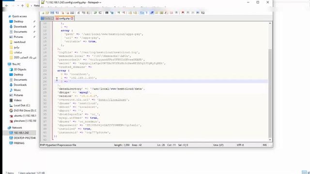Screen dimensions: 310x174
Task: Click the Close All toolbar icon
Action: [68, 13]
